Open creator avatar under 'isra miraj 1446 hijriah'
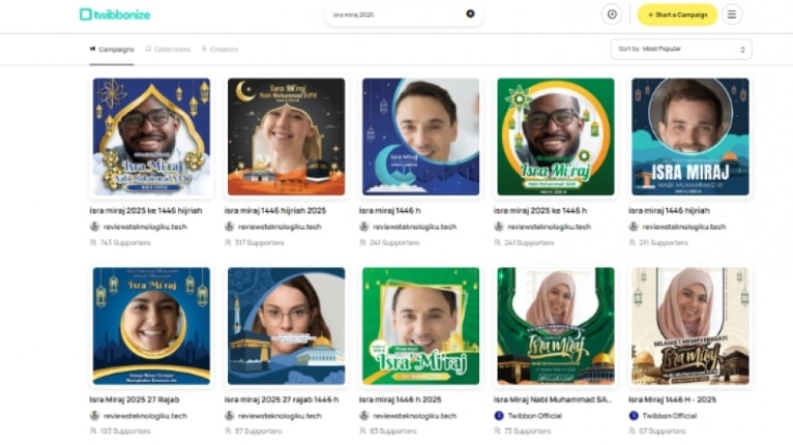Image resolution: width=793 pixels, height=445 pixels. (634, 227)
